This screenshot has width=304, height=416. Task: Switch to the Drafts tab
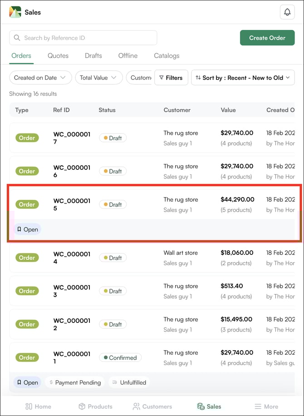pos(93,56)
